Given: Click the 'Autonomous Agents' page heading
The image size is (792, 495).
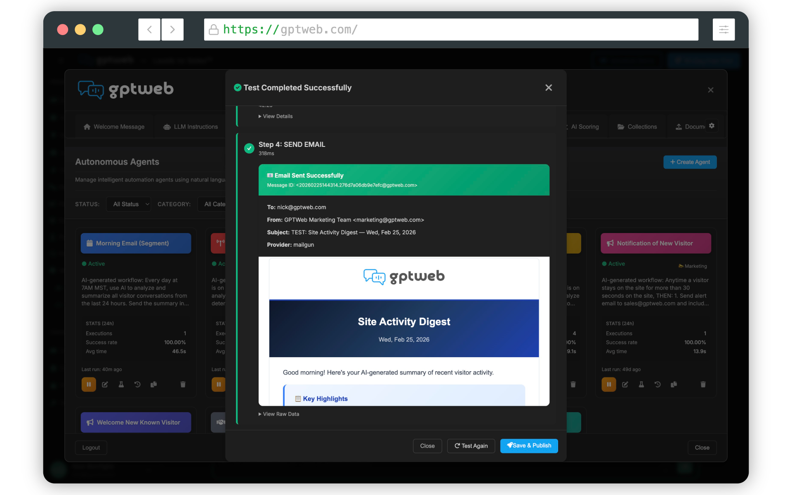Looking at the screenshot, I should click(117, 162).
